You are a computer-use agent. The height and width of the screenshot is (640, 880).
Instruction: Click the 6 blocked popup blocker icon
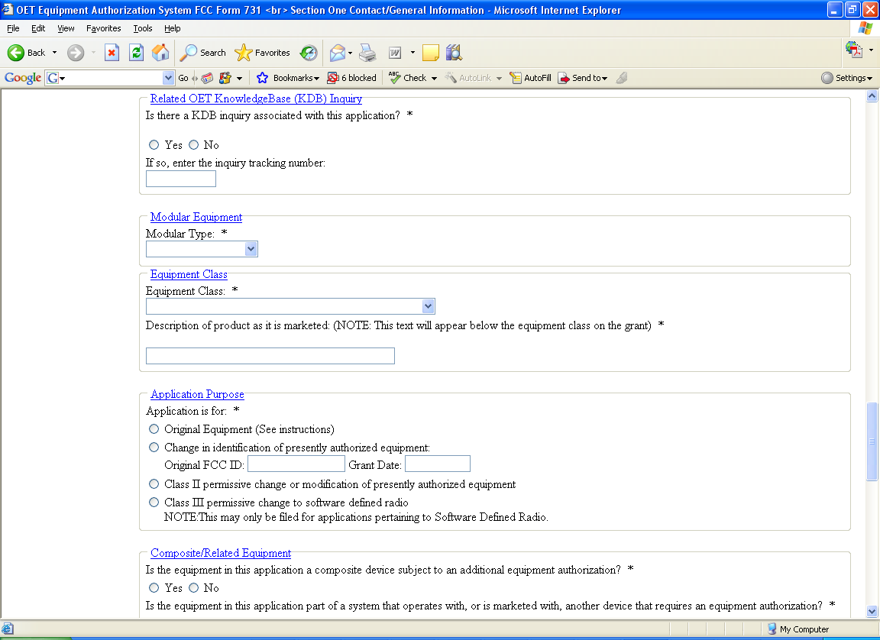(x=333, y=78)
